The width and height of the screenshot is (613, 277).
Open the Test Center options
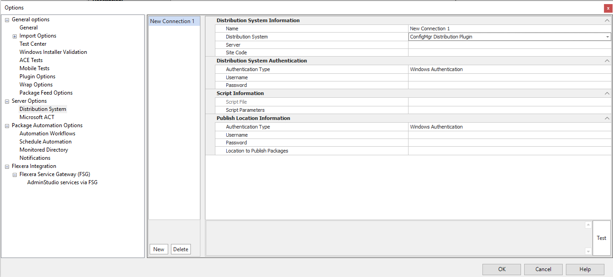pyautogui.click(x=33, y=44)
